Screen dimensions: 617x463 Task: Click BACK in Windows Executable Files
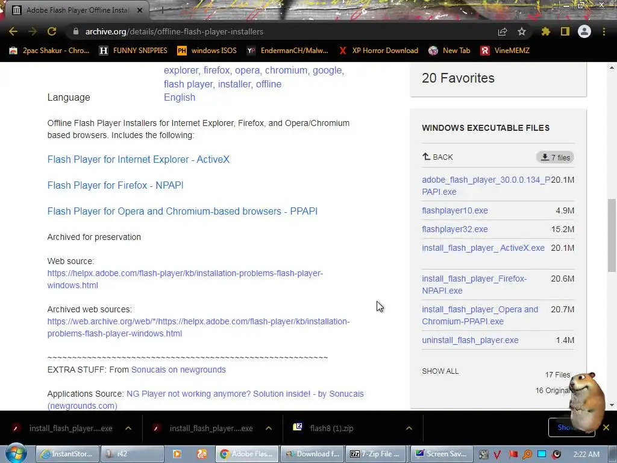click(437, 157)
